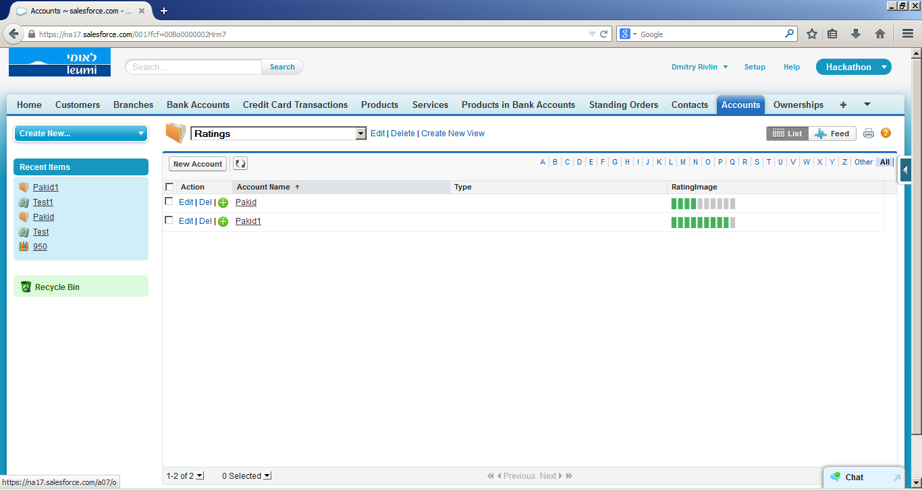Open the help question mark icon

pyautogui.click(x=886, y=134)
